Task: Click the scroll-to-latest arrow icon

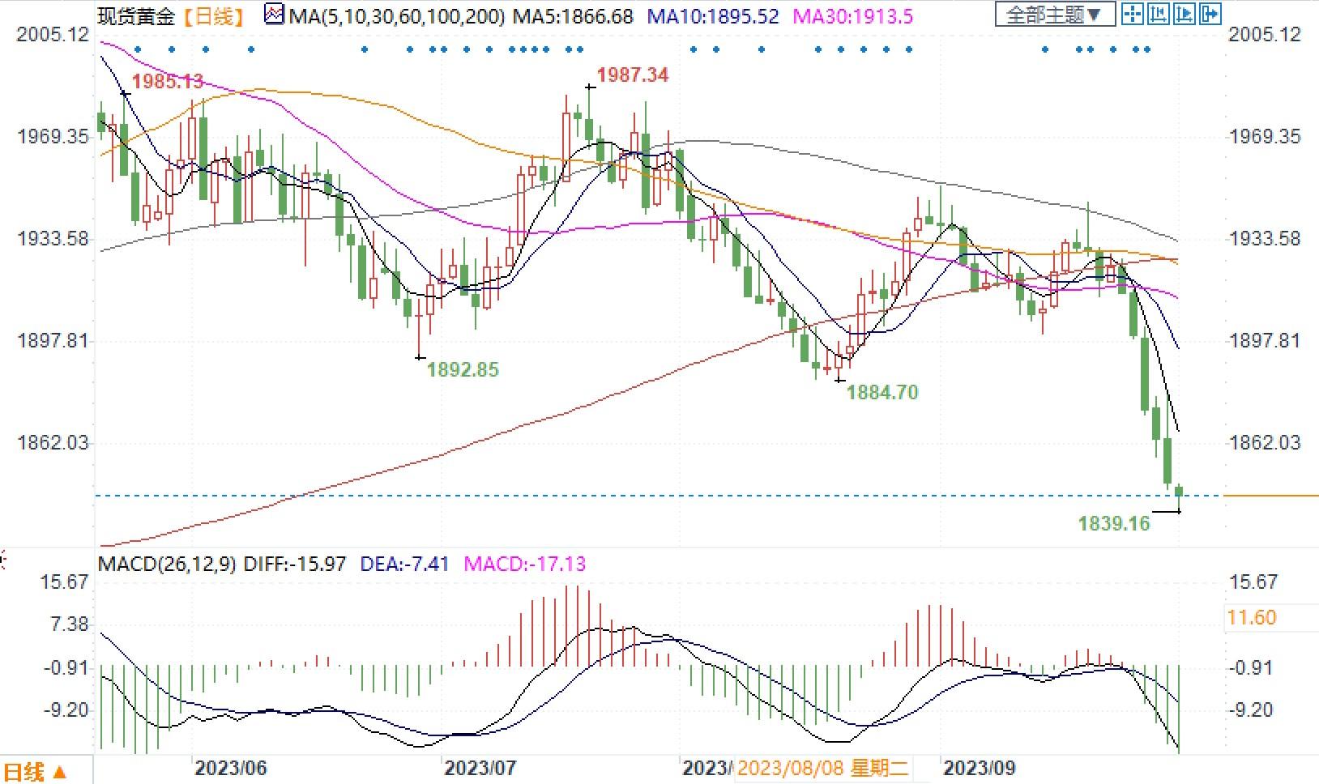Action: point(1210,14)
